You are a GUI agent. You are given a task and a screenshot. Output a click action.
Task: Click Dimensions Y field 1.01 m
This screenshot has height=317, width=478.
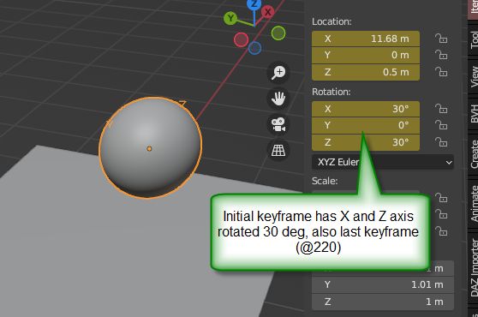pos(383,284)
